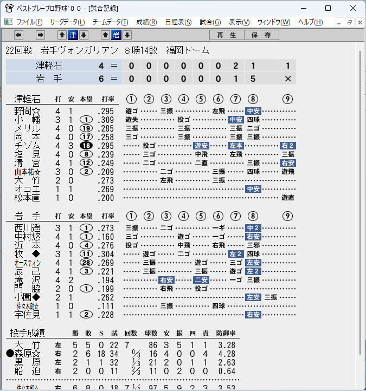Open the 成績(R) menu
The height and width of the screenshot is (391, 366).
pos(146,22)
